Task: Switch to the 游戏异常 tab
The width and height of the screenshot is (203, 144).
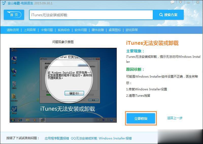Action: (132, 30)
